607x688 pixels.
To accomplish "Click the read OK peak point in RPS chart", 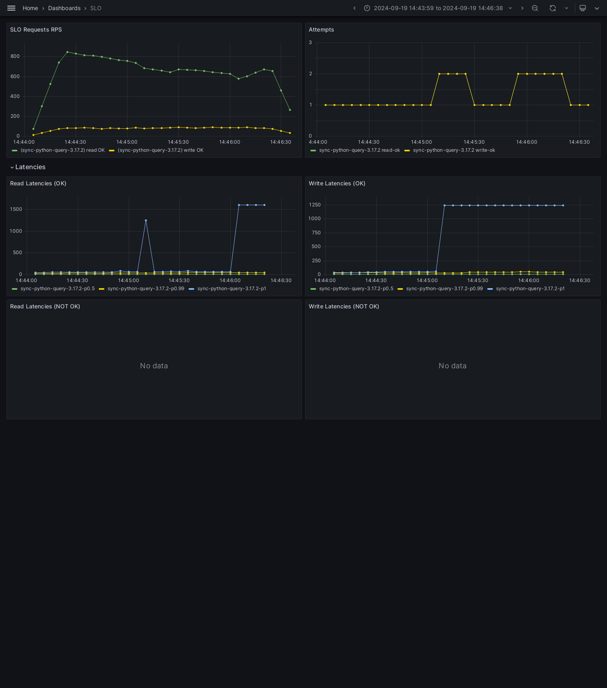I will [x=67, y=52].
